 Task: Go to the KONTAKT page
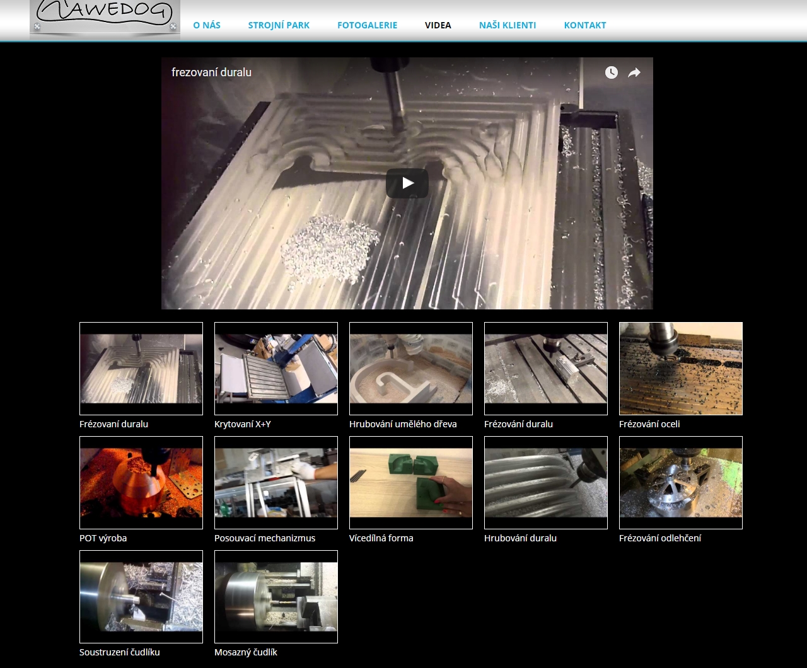tap(585, 25)
